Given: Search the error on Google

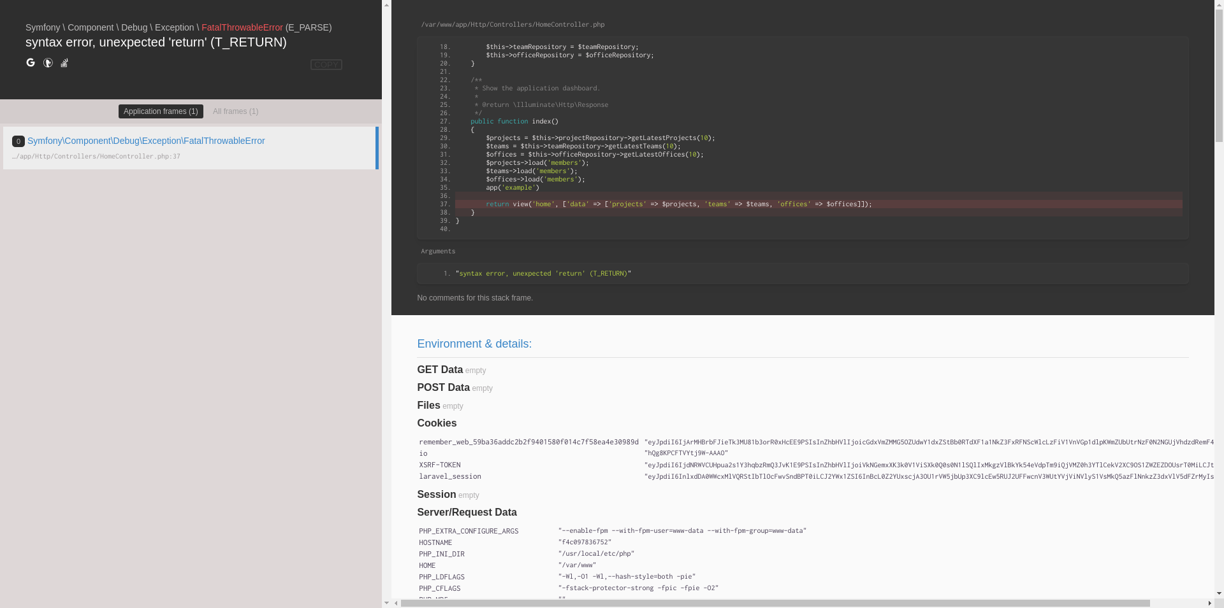Looking at the screenshot, I should pyautogui.click(x=31, y=63).
